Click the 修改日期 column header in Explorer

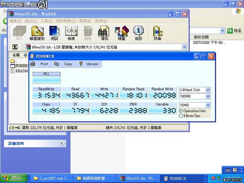coord(209,37)
